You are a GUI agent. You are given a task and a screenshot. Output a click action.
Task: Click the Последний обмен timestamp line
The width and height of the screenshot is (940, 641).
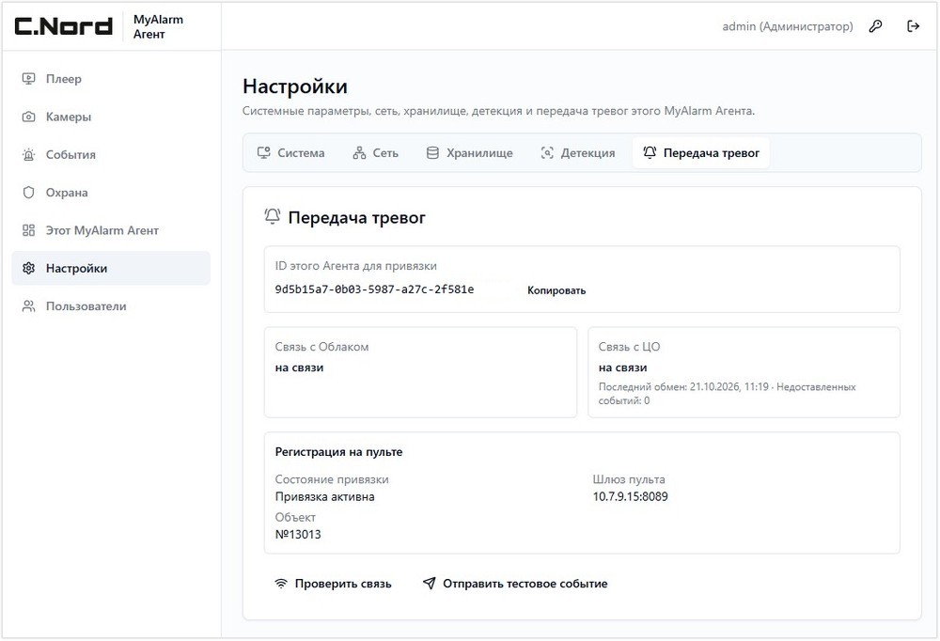click(x=727, y=394)
